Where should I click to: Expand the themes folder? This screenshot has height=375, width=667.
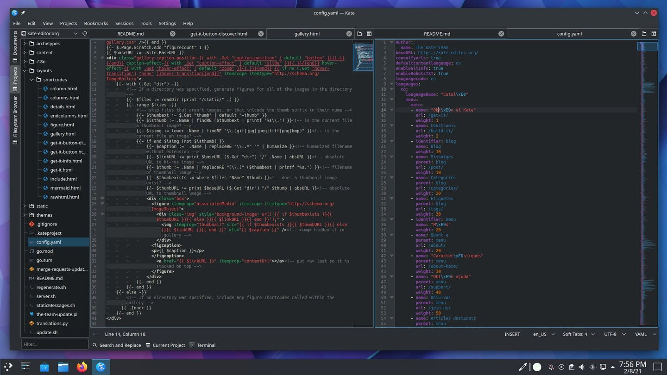[x=25, y=215]
